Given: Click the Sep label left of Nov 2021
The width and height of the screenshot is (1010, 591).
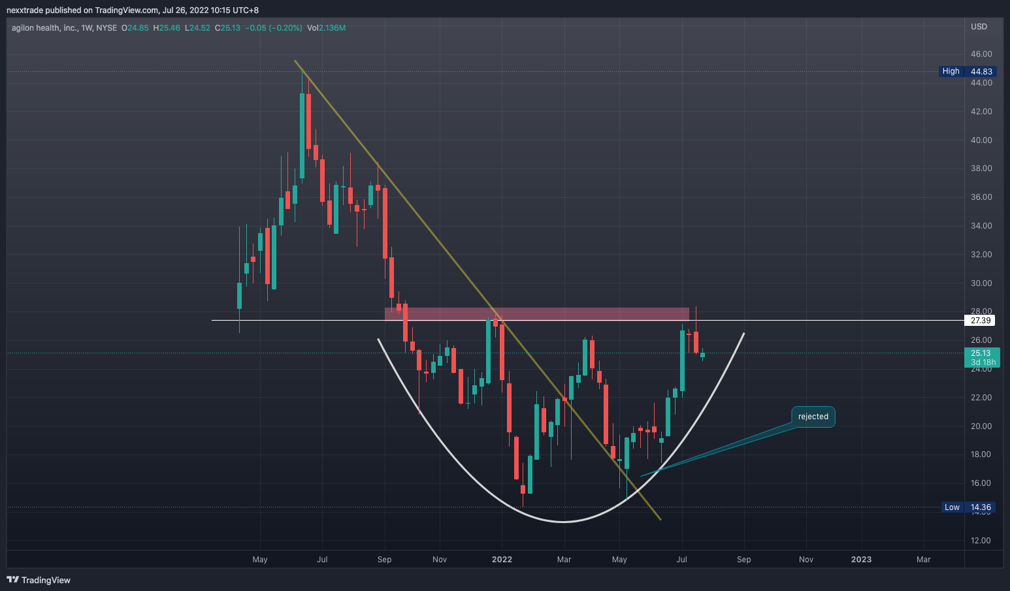Looking at the screenshot, I should pyautogui.click(x=385, y=560).
